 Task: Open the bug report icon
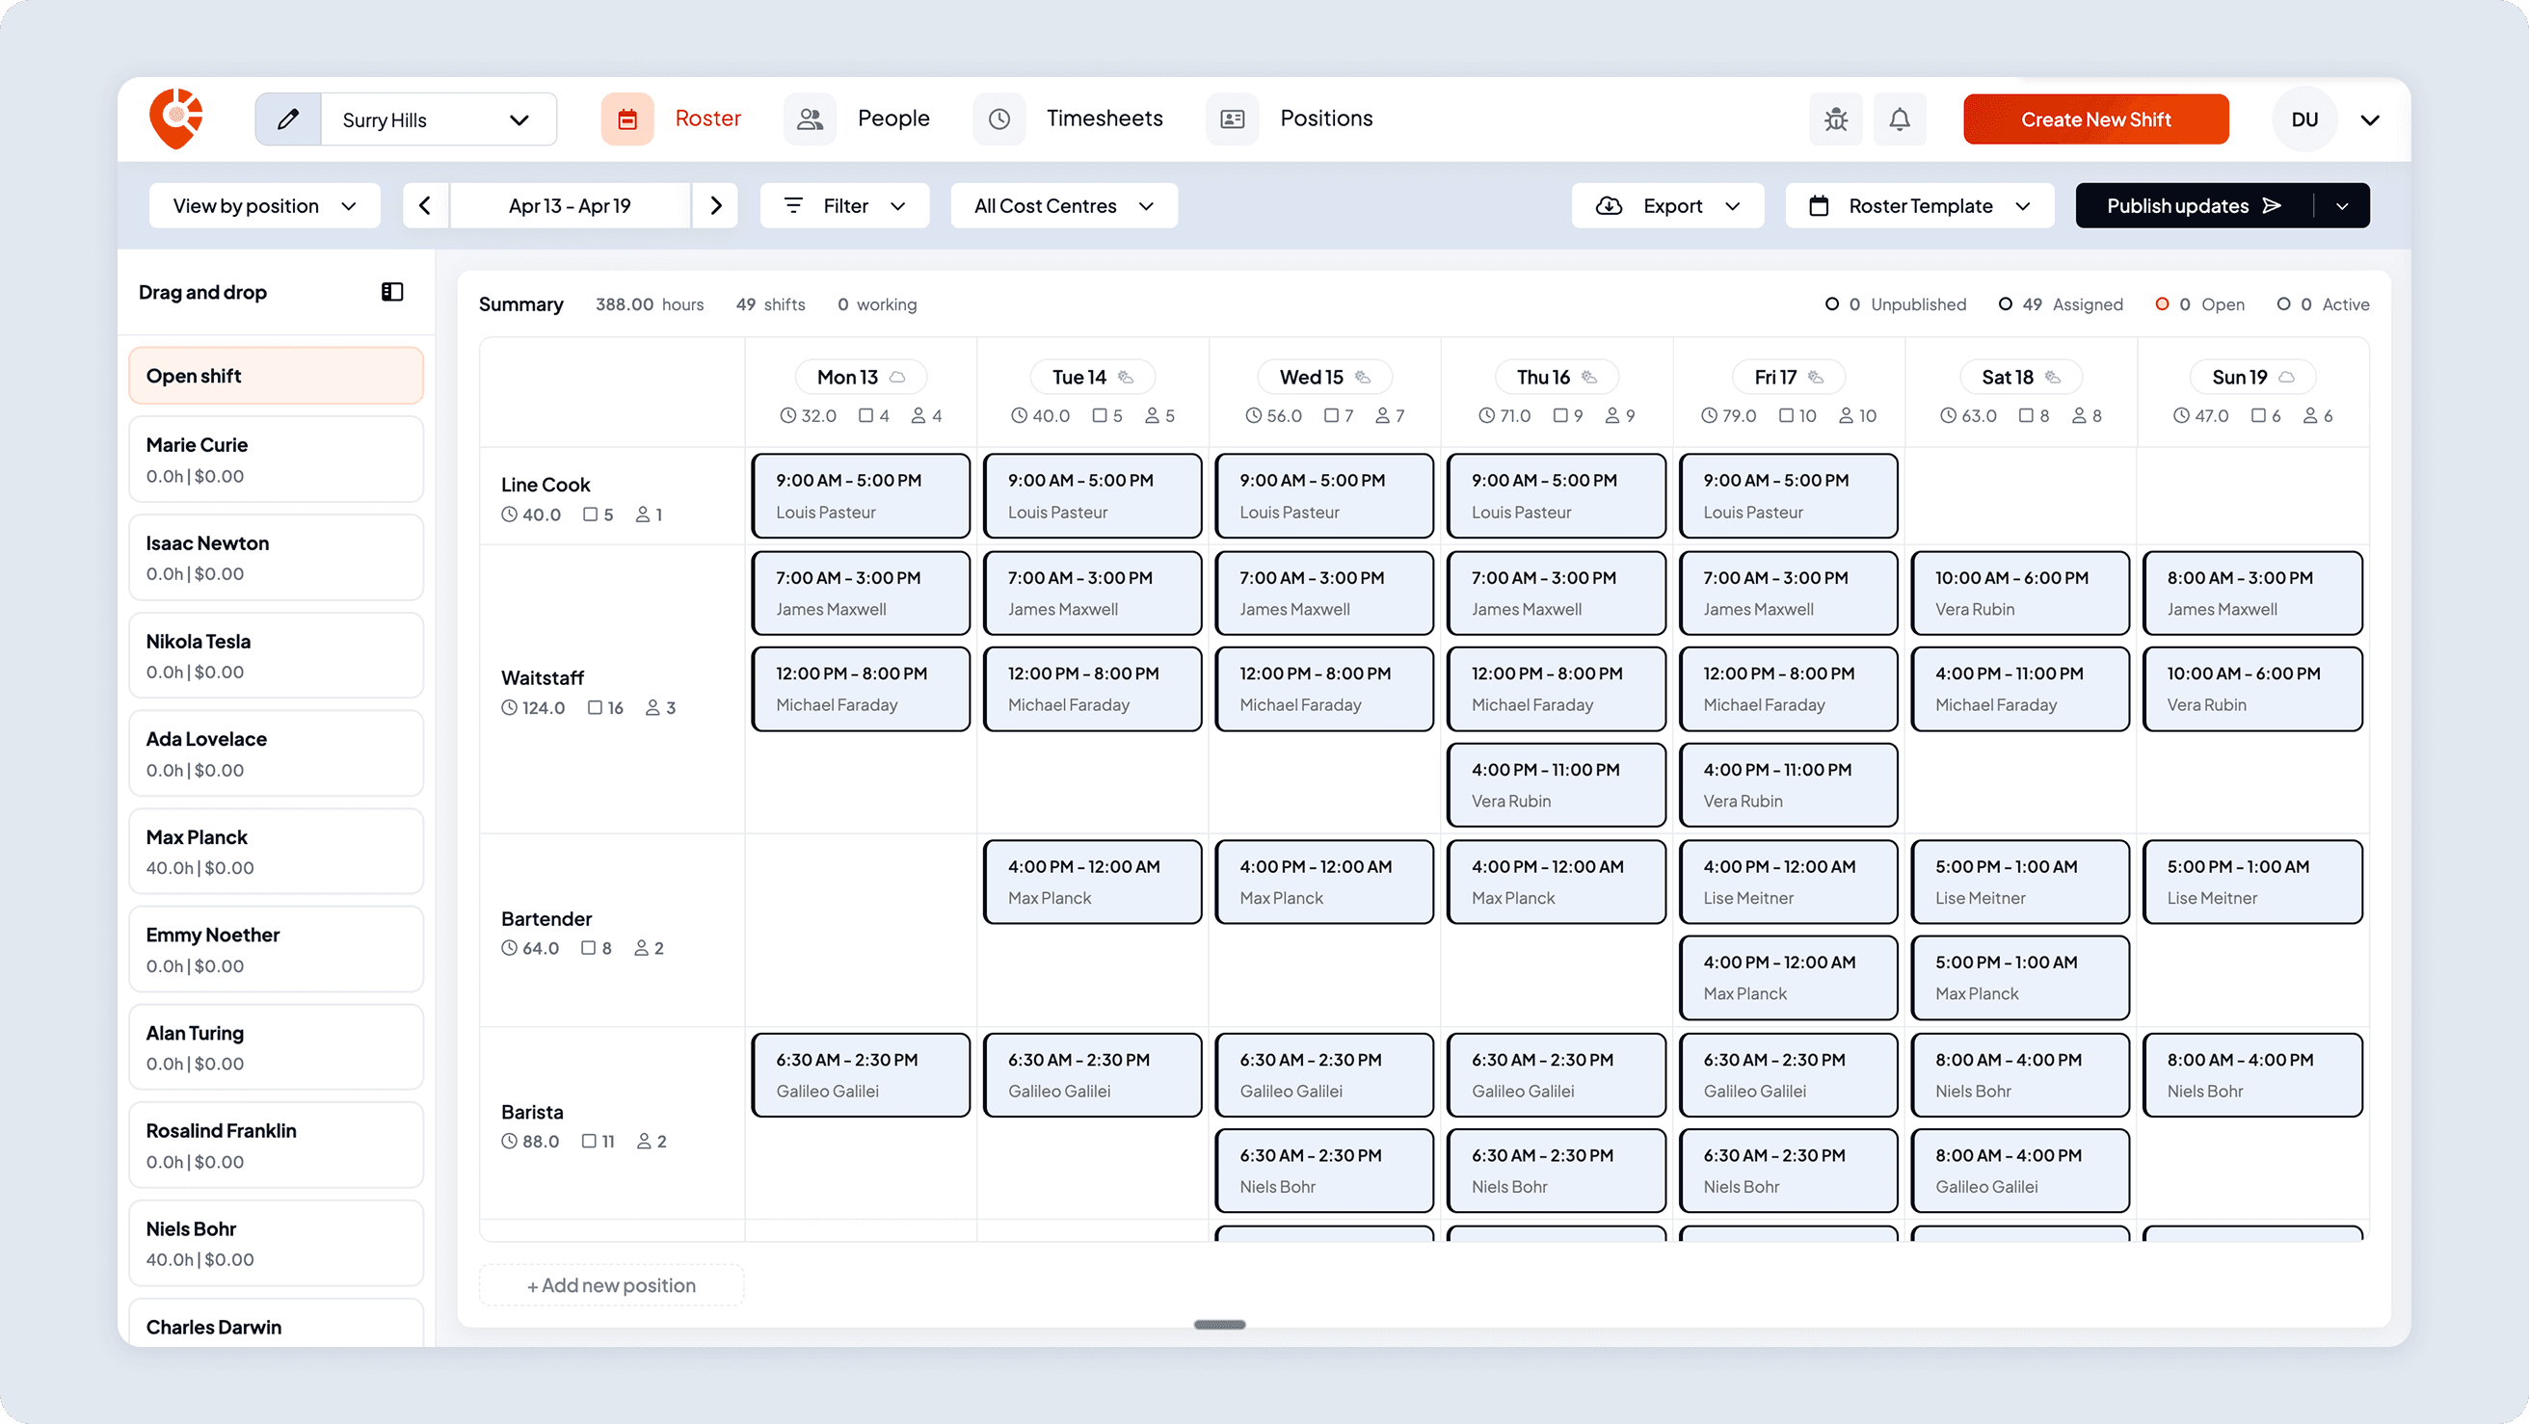coord(1836,119)
